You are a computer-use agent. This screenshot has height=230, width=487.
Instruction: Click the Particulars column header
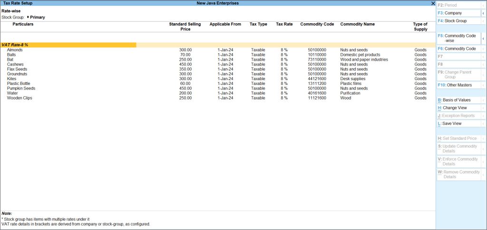click(x=23, y=24)
